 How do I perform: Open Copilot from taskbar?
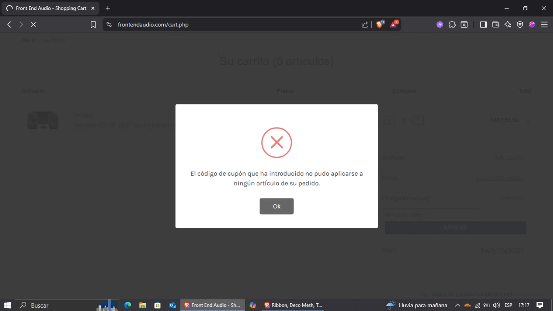pos(253,305)
